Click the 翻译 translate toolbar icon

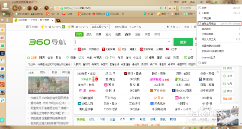(172, 14)
